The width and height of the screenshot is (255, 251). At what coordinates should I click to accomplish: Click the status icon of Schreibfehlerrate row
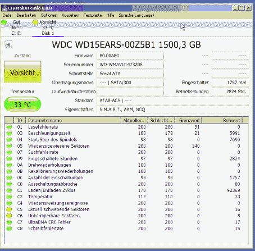point(9,229)
